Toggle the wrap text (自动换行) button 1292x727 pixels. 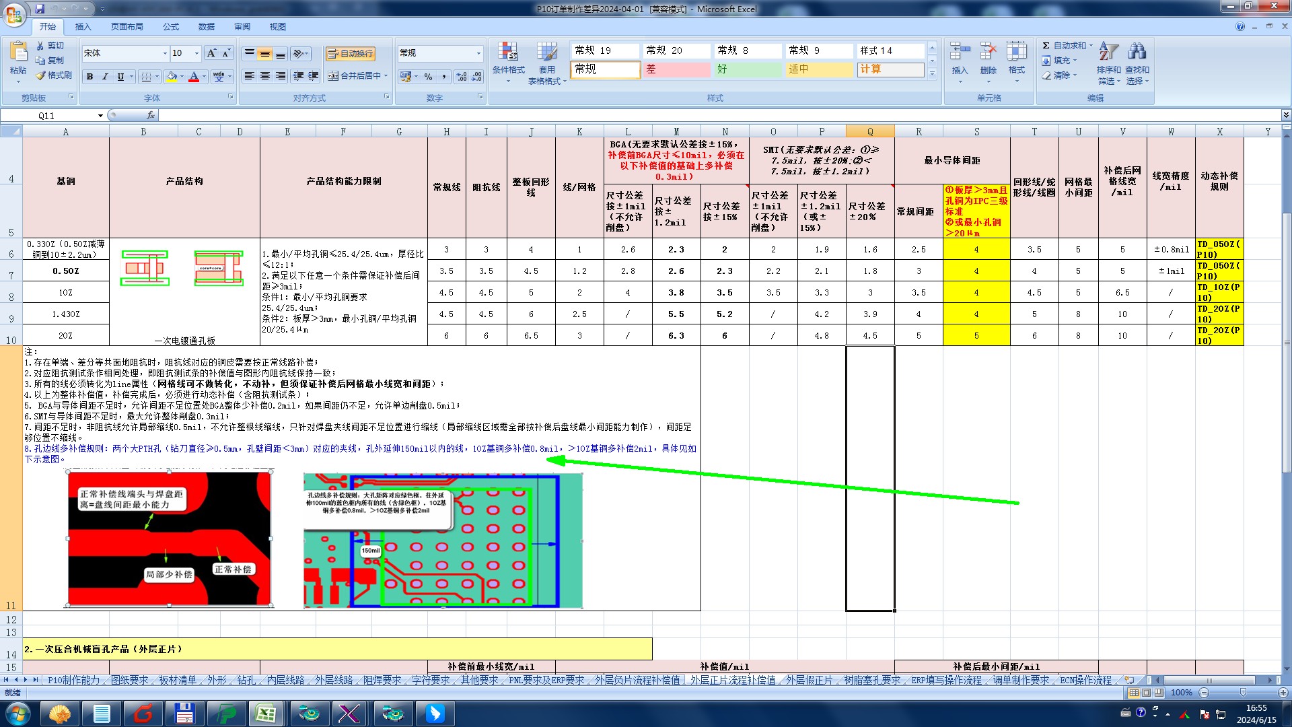(x=350, y=54)
